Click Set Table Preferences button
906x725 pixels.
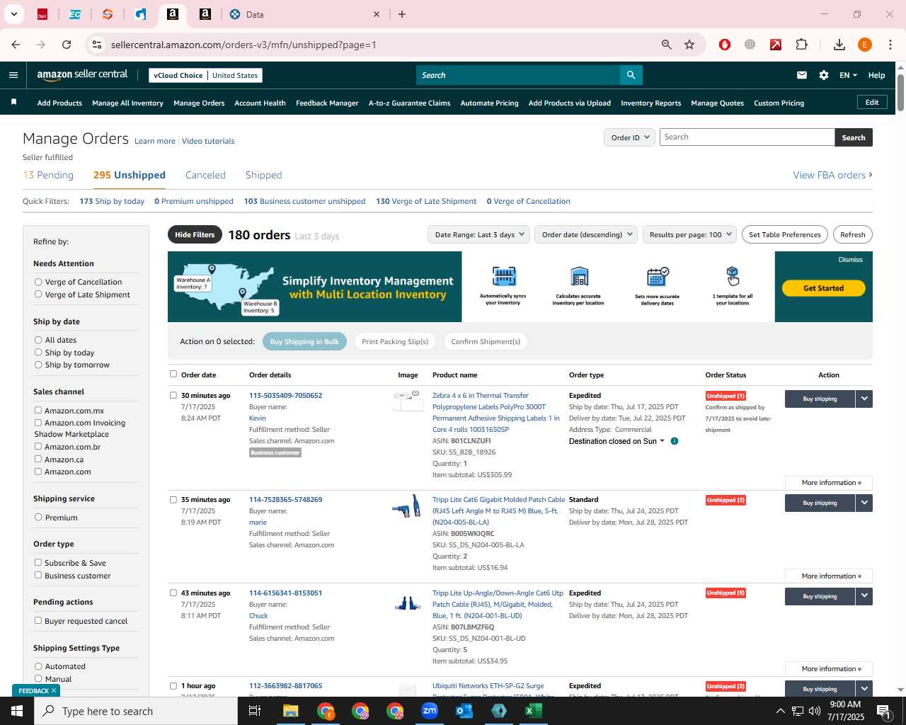click(784, 234)
